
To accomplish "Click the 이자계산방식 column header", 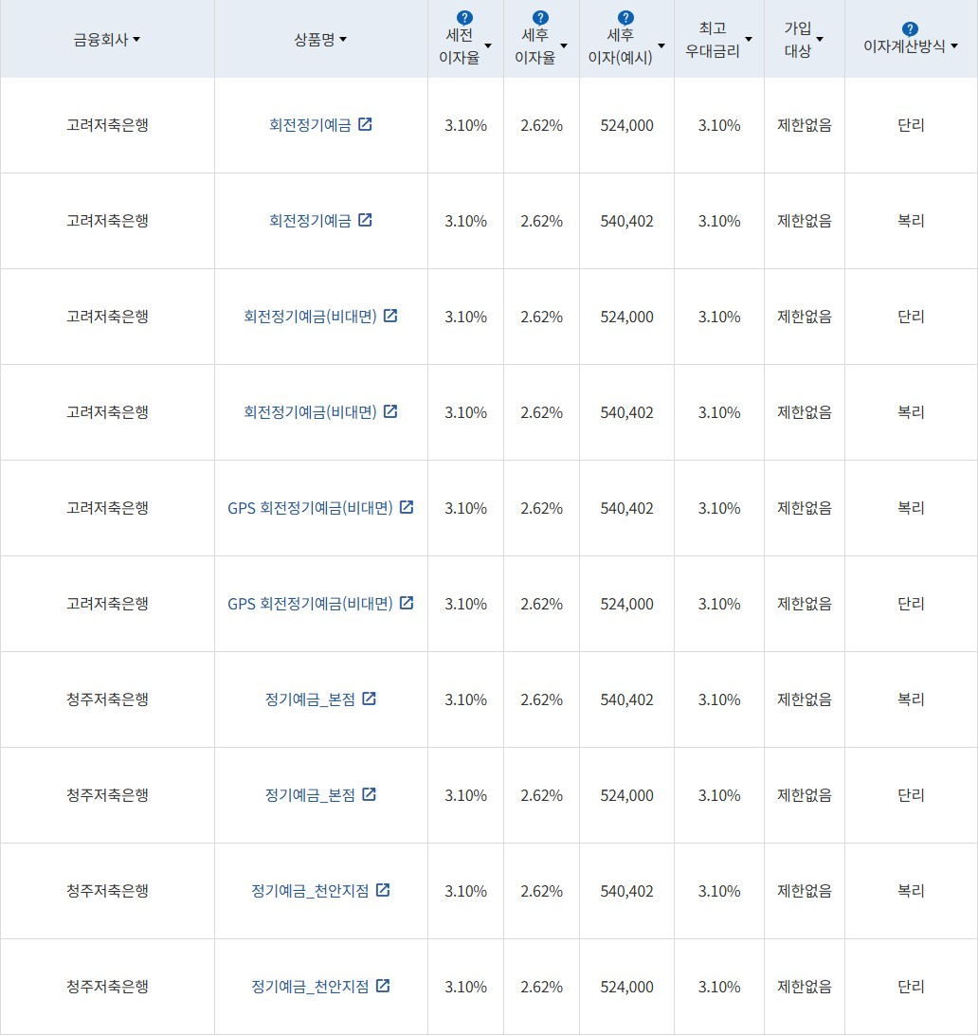I will [902, 43].
